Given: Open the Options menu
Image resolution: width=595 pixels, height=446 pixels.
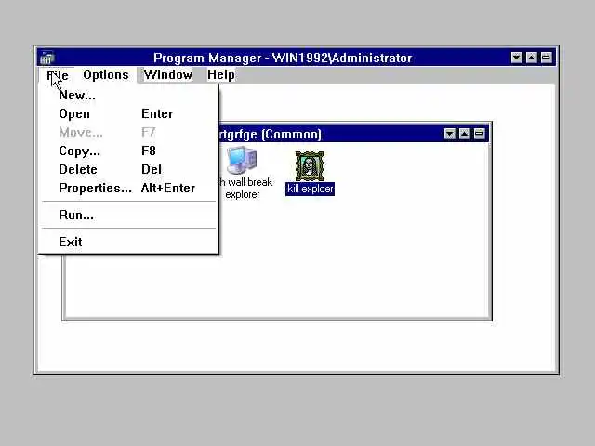Looking at the screenshot, I should pos(106,74).
